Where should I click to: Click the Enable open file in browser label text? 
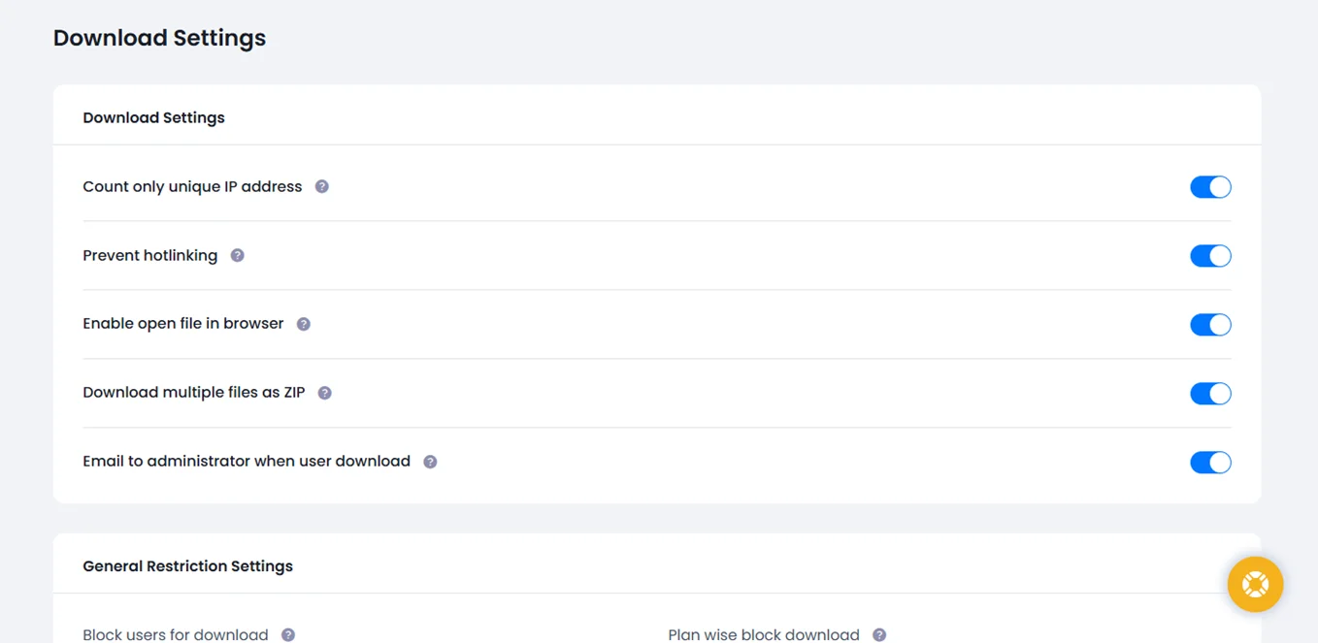point(182,324)
